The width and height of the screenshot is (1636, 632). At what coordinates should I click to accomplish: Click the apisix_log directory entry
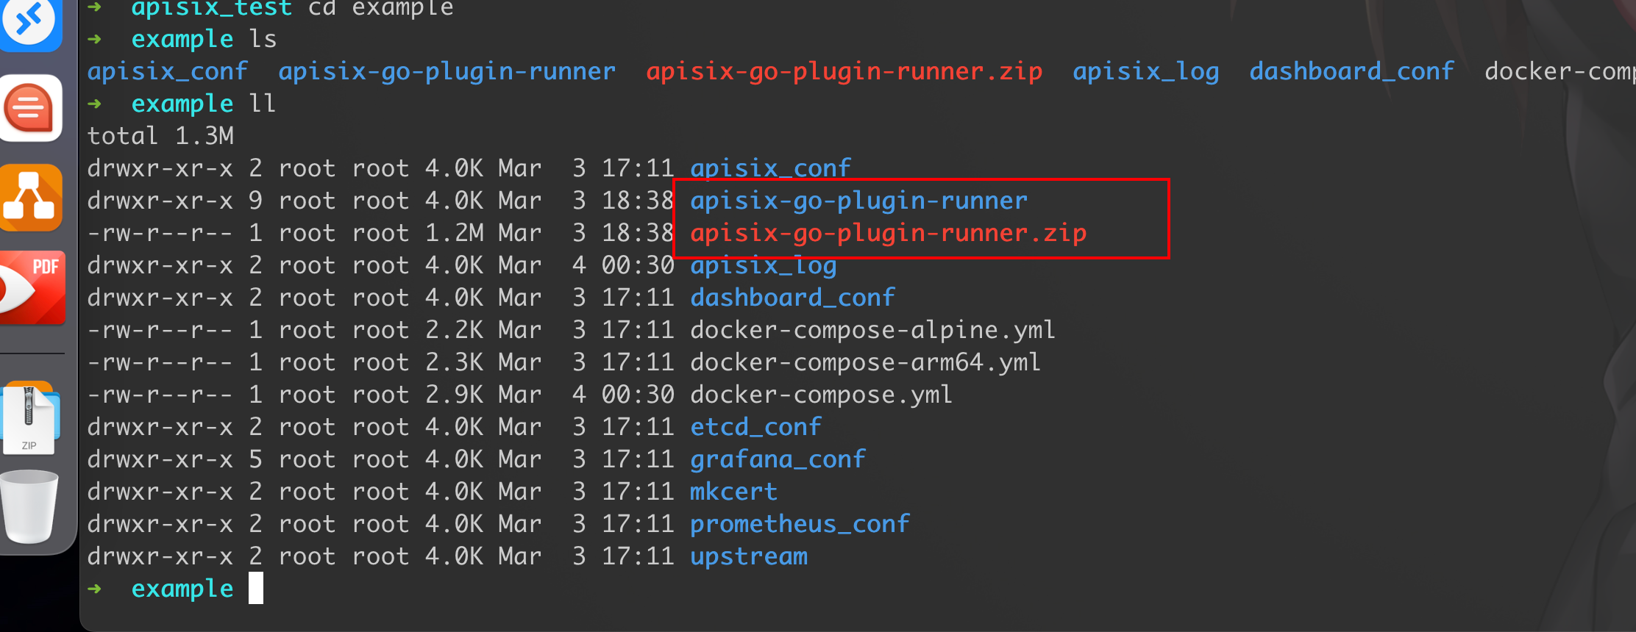763,265
